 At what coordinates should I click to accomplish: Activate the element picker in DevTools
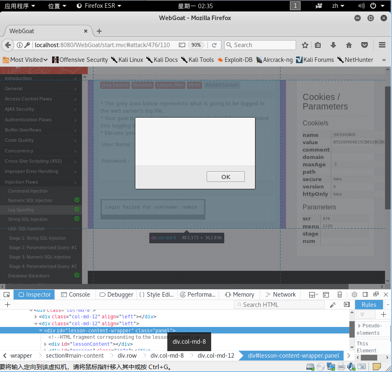point(7,295)
